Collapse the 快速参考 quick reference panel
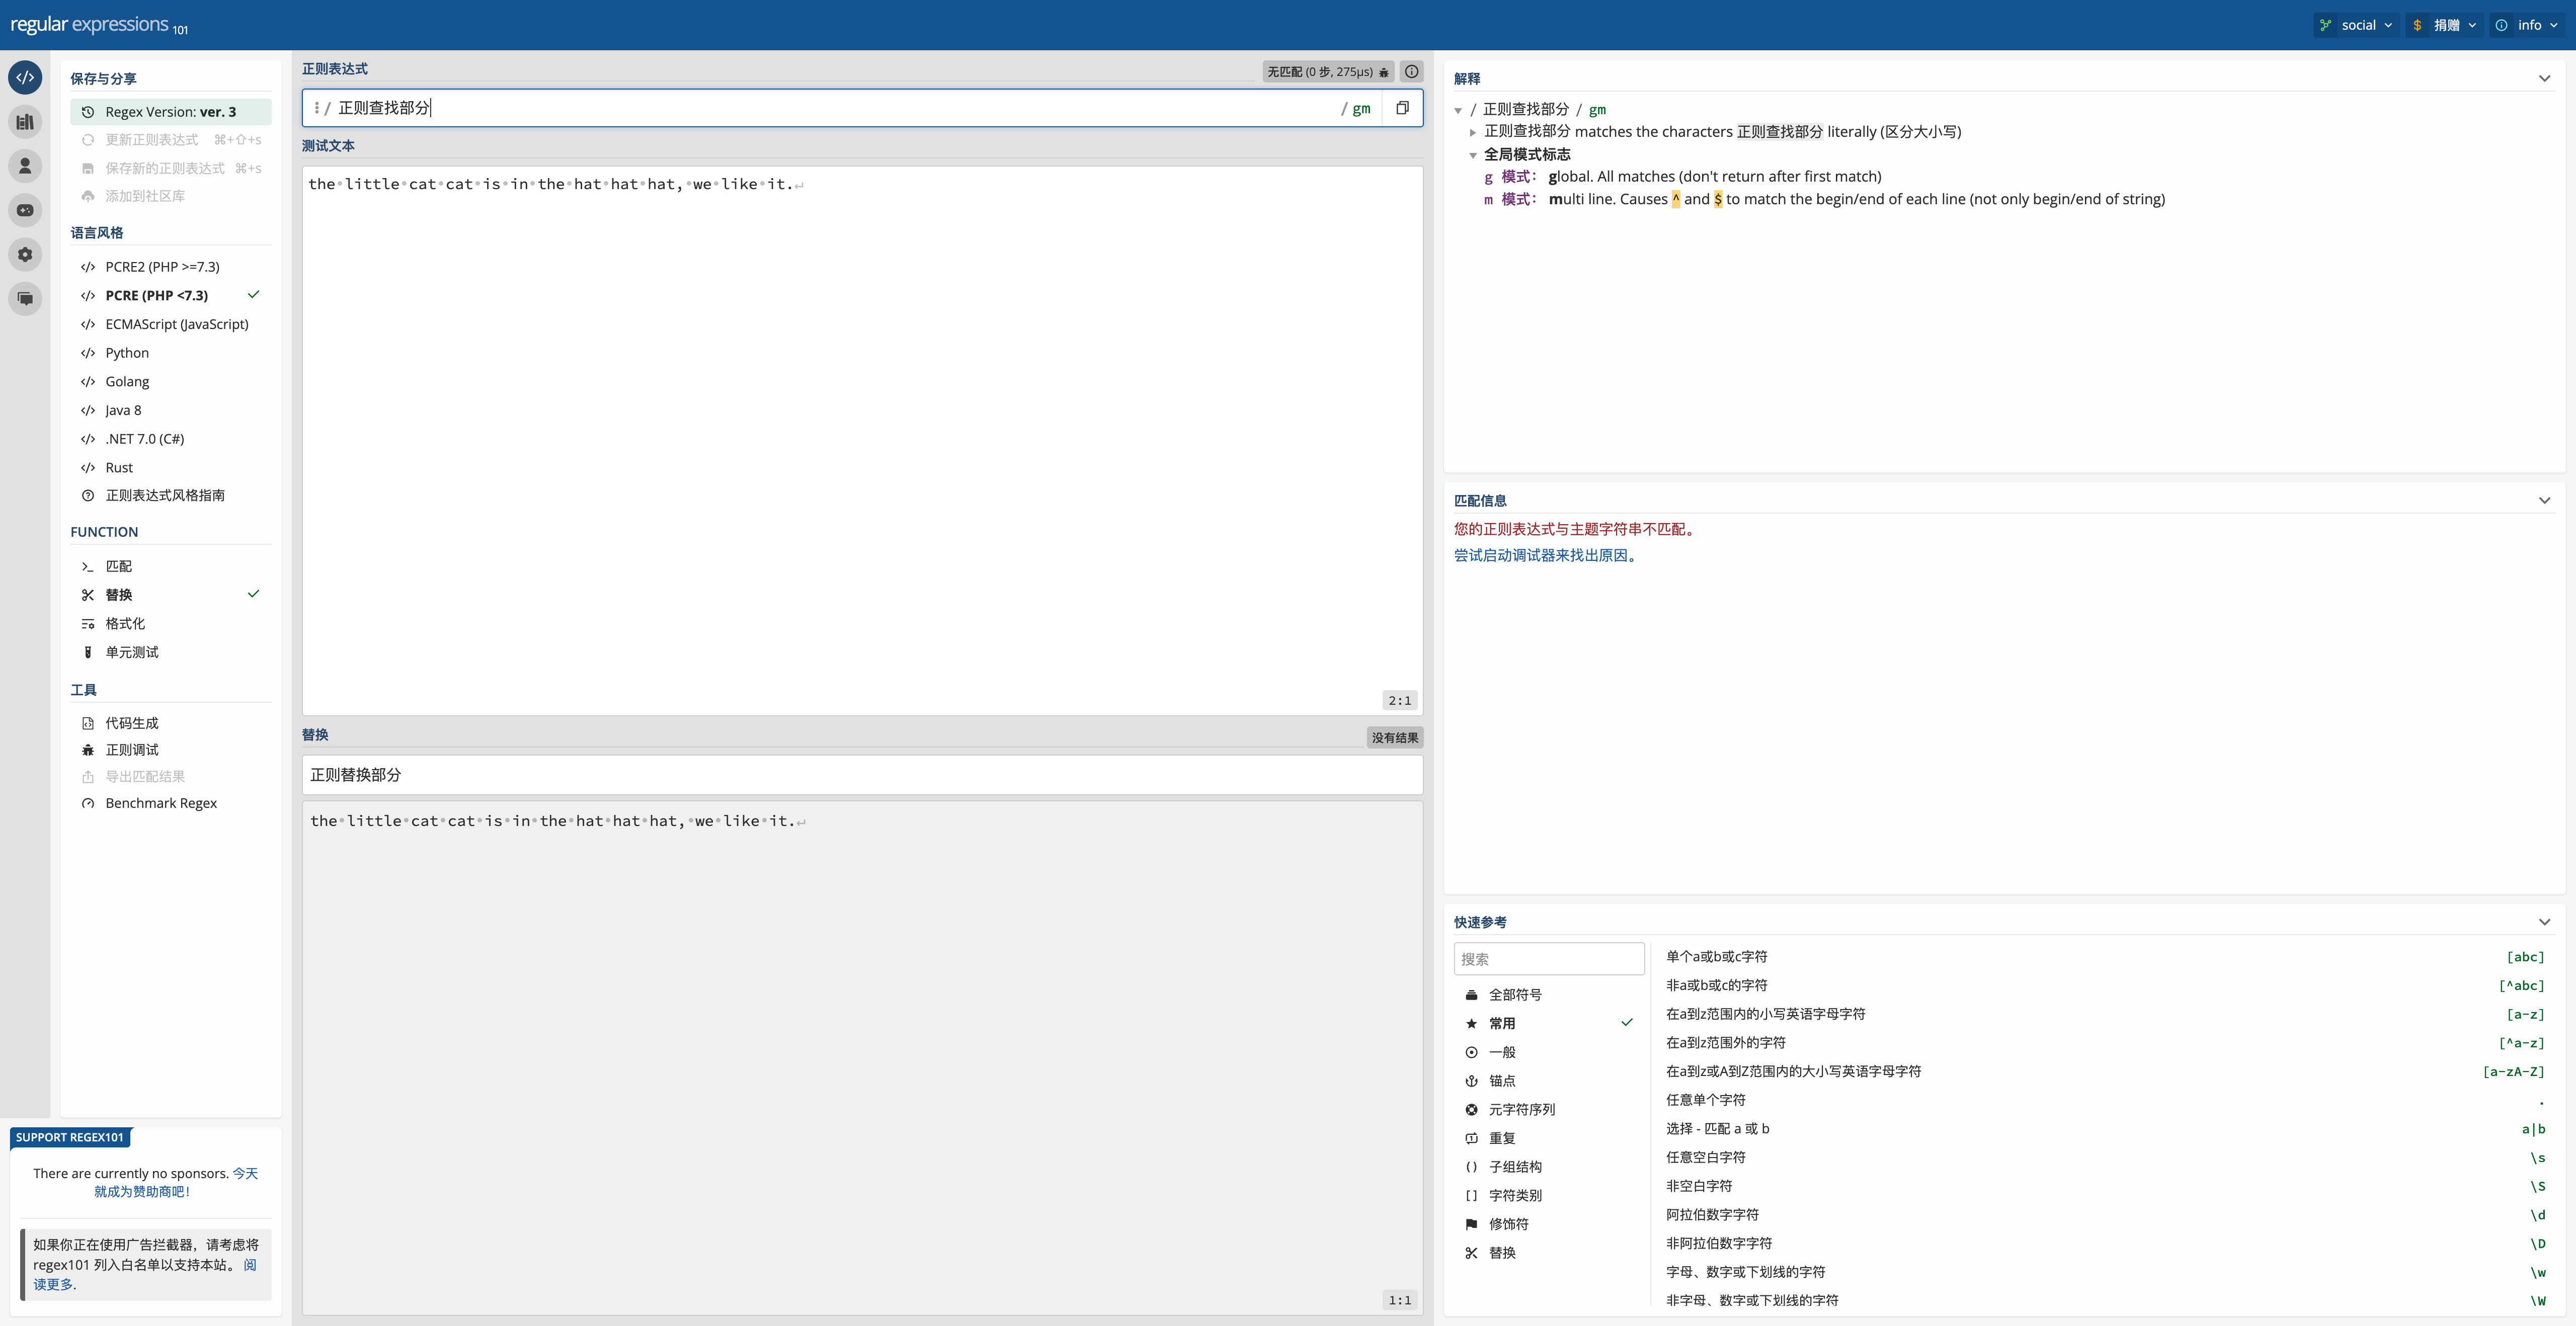This screenshot has width=2576, height=1326. [2544, 922]
